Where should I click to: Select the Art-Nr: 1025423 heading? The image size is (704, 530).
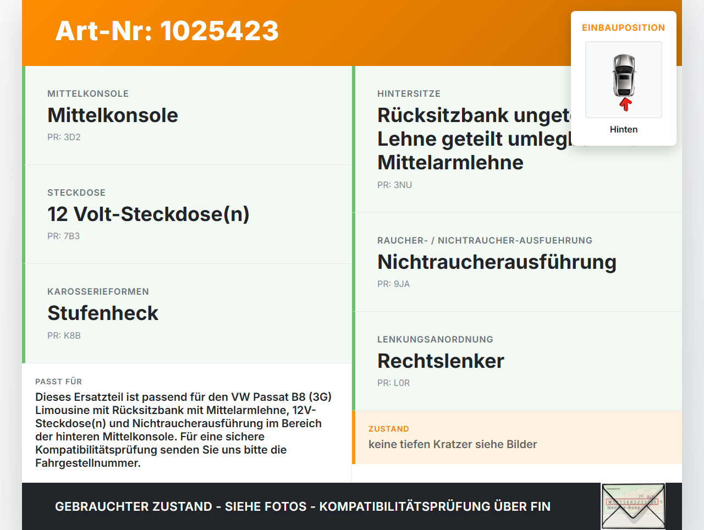click(167, 31)
